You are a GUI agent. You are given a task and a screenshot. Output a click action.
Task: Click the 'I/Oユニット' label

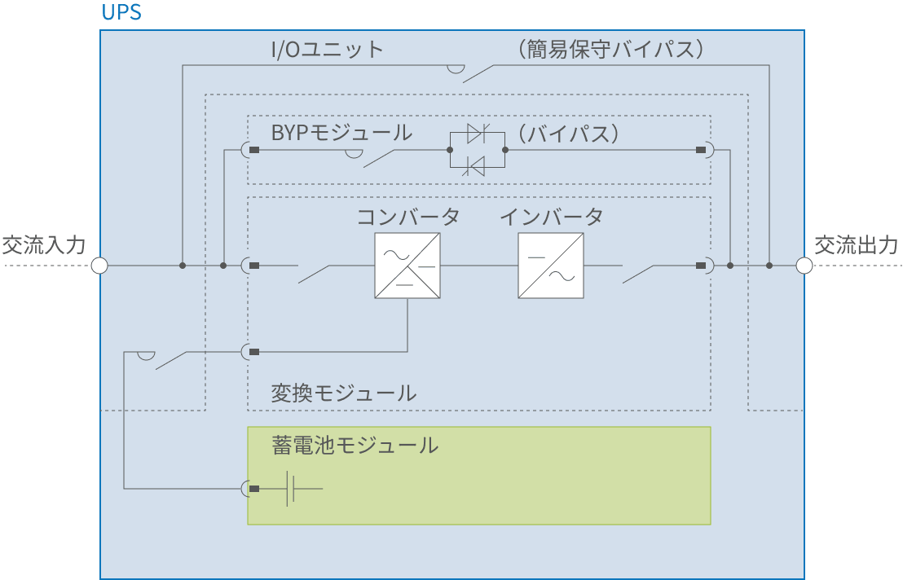coord(327,50)
